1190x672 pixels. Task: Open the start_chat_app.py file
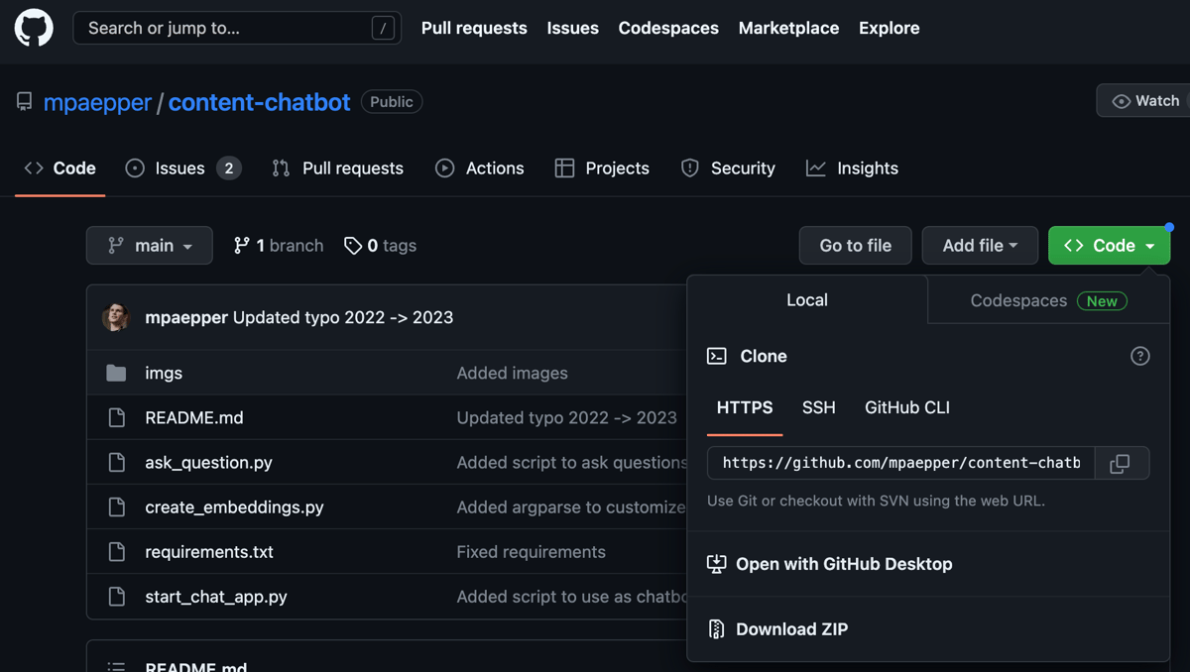click(x=216, y=597)
